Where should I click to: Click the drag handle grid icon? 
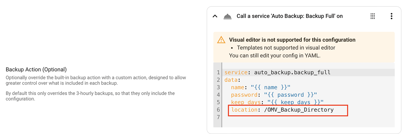click(373, 16)
